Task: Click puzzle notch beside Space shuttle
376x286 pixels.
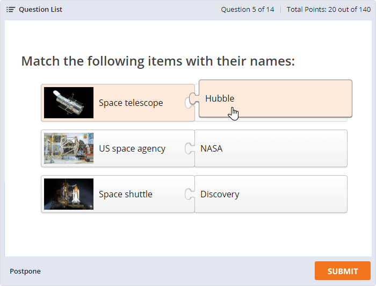Action: (x=190, y=194)
